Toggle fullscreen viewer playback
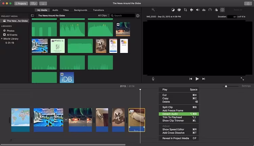Viewport: 254px width, 146px height. [x=242, y=79]
